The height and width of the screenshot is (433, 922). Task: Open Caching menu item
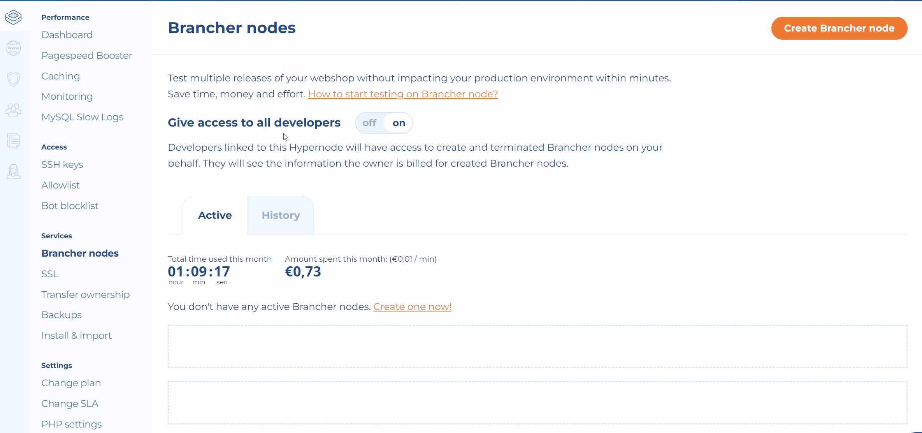coord(61,76)
